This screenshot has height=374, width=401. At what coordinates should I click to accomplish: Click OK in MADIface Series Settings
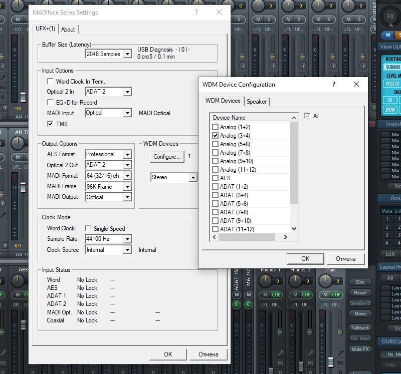[x=168, y=354]
